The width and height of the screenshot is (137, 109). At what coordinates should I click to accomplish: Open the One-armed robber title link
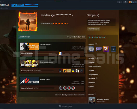click(46, 62)
